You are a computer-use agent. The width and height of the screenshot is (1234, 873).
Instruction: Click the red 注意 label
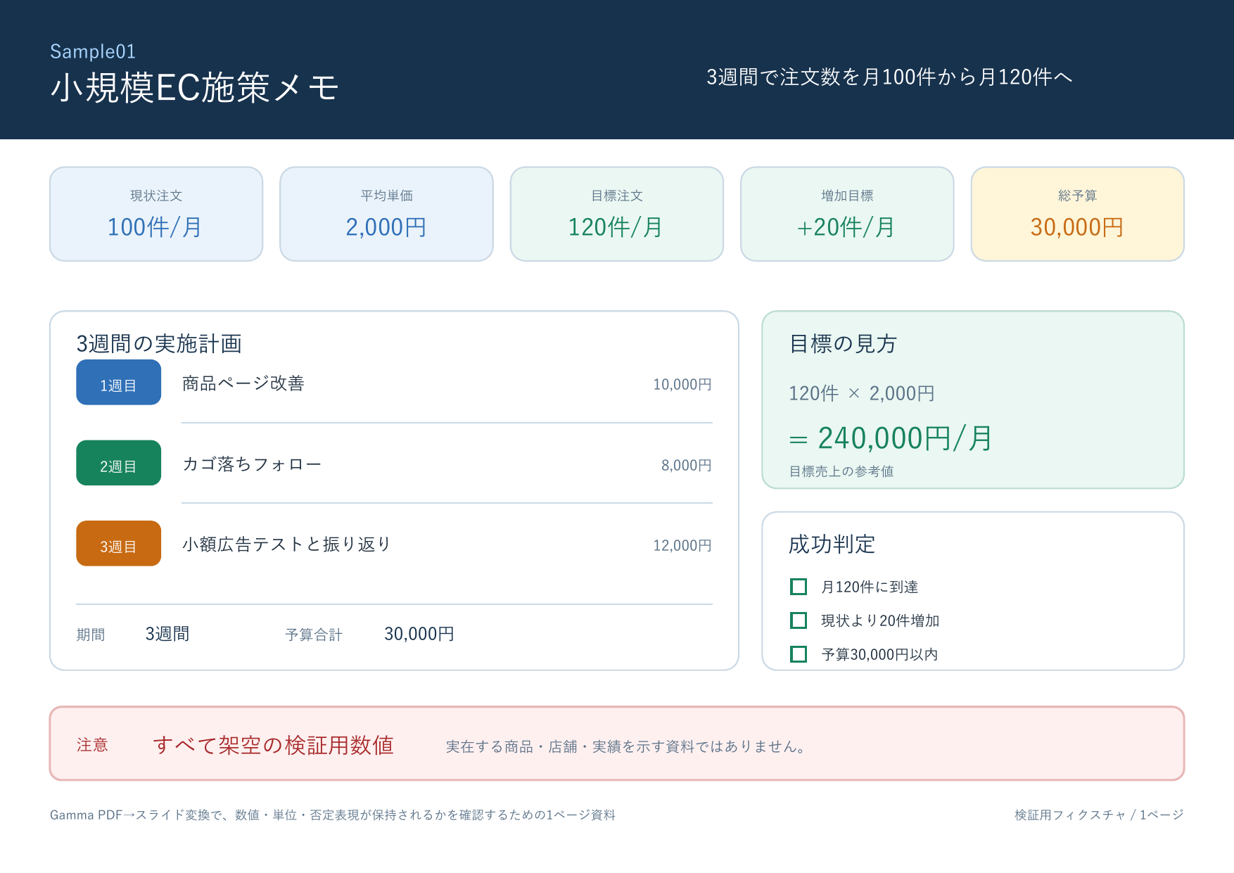(92, 745)
